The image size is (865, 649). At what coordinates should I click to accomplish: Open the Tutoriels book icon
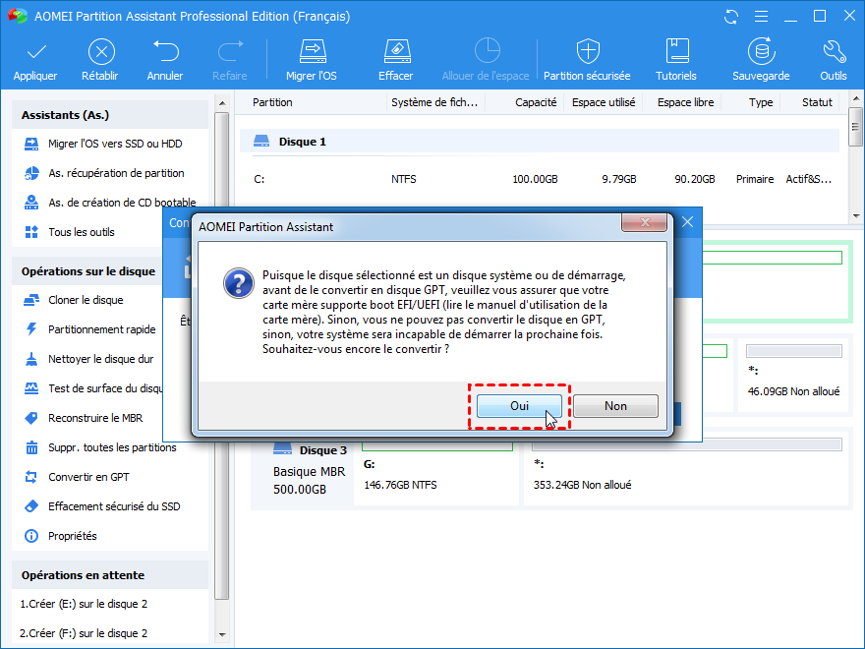click(677, 51)
